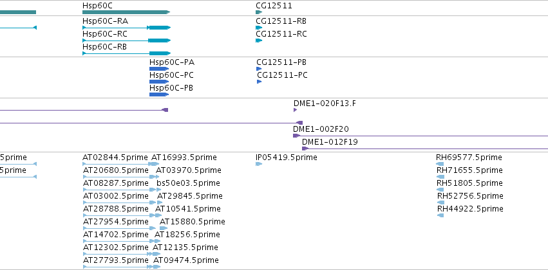Screen dimensions: 548x270
Task: Click the DME1-012F19 feature label
Action: tap(330, 142)
